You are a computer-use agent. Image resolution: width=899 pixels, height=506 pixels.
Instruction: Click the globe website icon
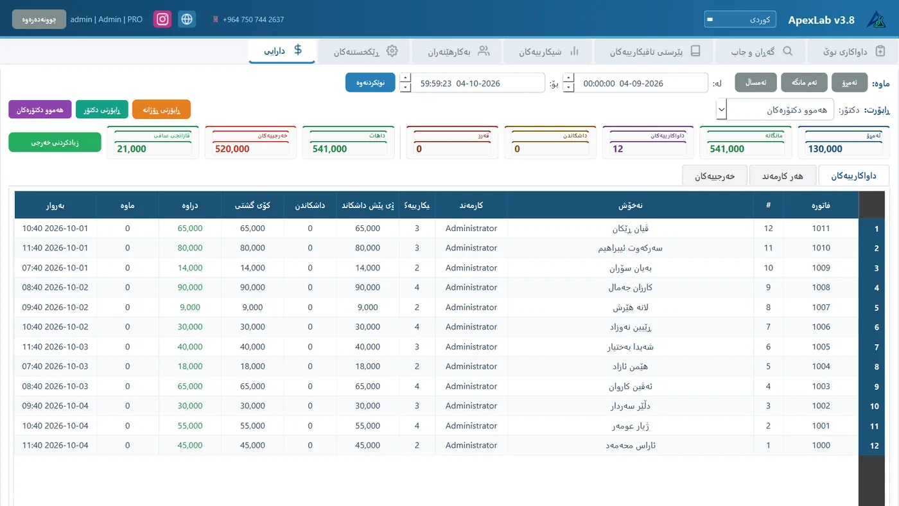point(187,19)
